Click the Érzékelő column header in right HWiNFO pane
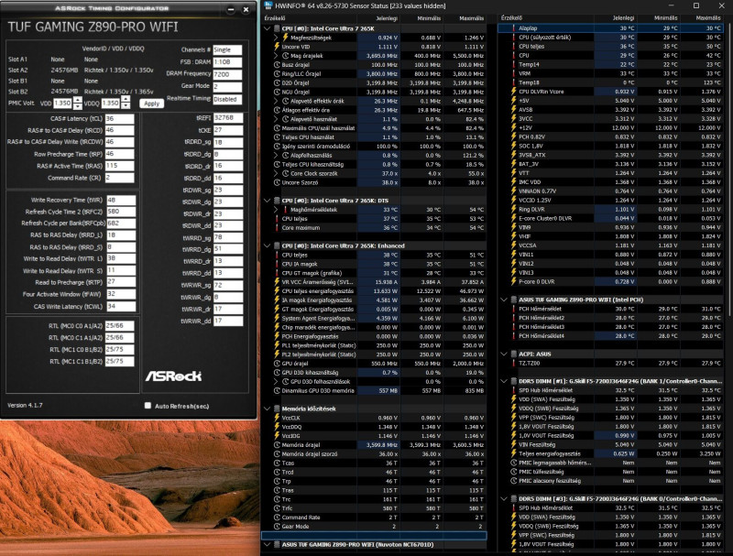 511,17
